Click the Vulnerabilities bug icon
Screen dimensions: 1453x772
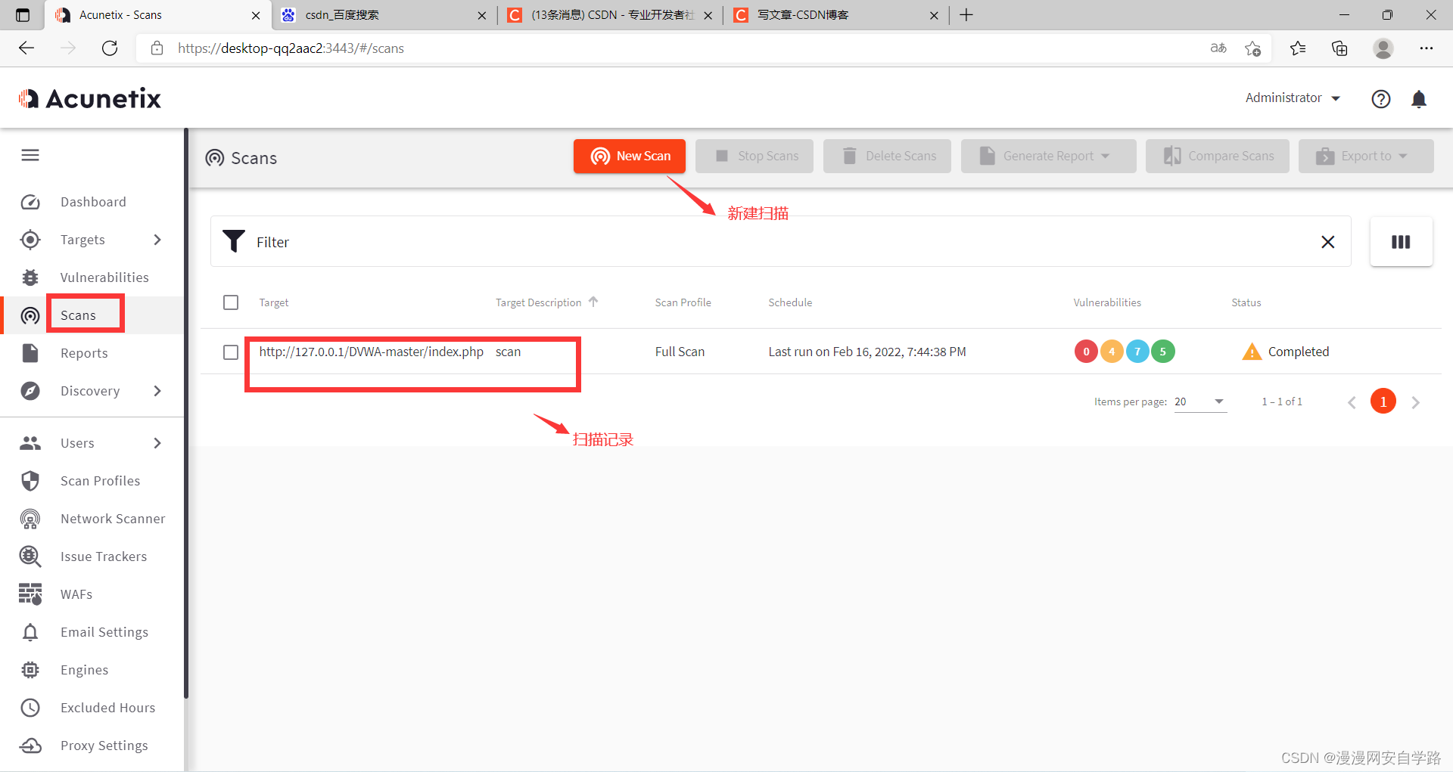tap(30, 277)
